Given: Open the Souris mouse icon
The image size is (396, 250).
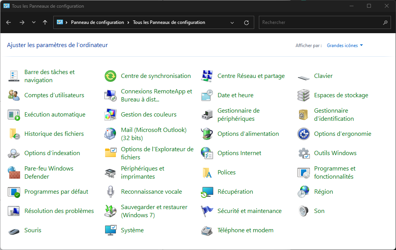Looking at the screenshot, I should 14,231.
